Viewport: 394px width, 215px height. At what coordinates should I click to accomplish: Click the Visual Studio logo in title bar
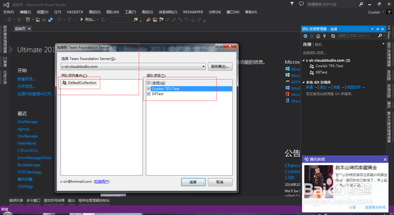[x=6, y=4]
